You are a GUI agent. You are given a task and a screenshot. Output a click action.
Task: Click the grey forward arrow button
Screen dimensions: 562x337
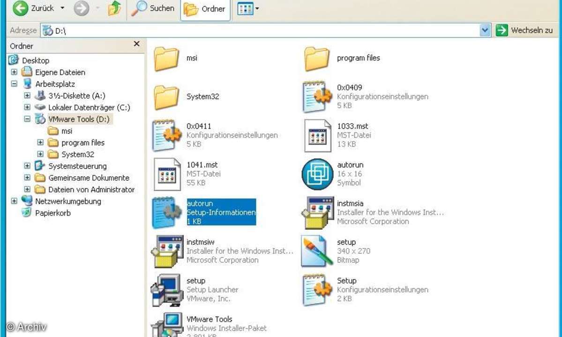[82, 8]
